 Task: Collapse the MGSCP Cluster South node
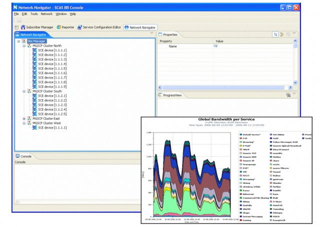(x=24, y=91)
